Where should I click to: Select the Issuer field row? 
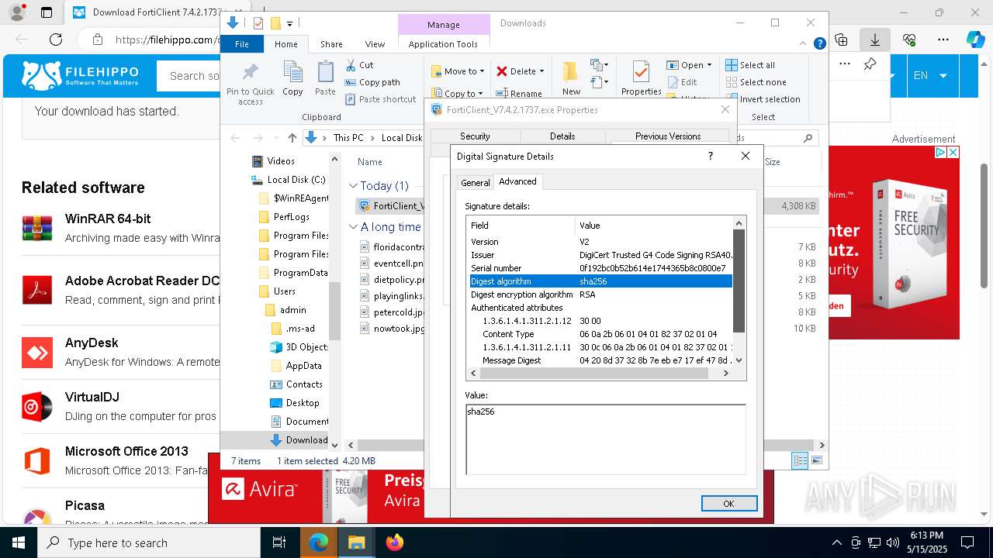click(x=600, y=255)
